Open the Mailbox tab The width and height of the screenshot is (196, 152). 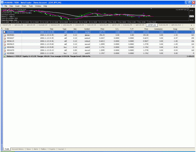coord(44,149)
